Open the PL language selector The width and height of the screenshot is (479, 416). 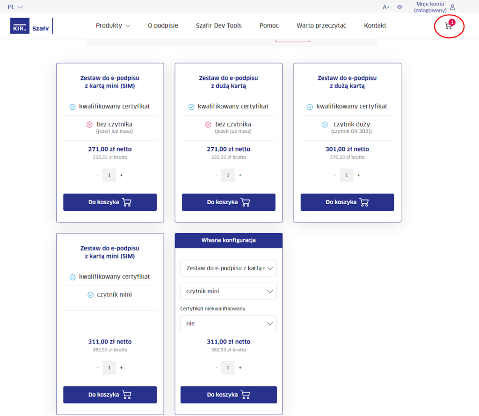[x=15, y=7]
